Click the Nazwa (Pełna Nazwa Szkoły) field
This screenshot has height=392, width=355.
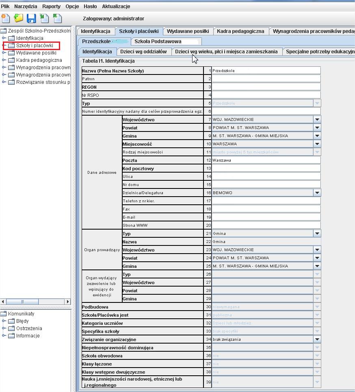coord(266,70)
